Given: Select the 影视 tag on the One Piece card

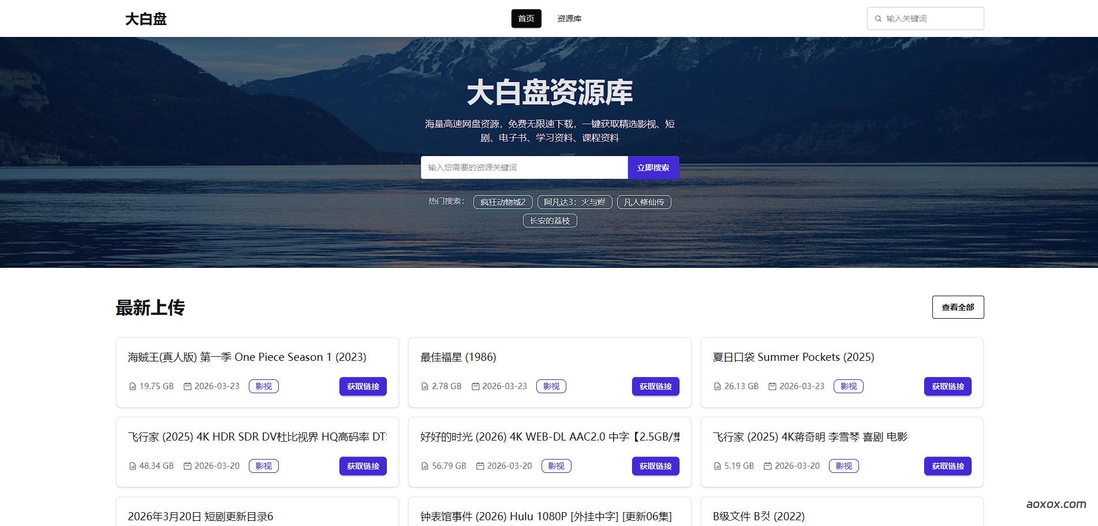Looking at the screenshot, I should (264, 386).
